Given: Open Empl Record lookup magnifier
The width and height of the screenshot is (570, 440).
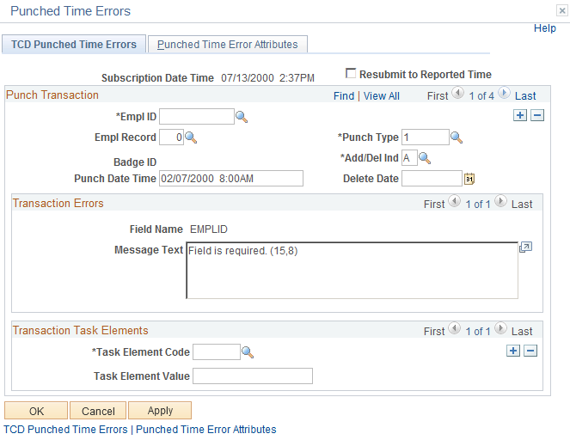Looking at the screenshot, I should pyautogui.click(x=191, y=137).
